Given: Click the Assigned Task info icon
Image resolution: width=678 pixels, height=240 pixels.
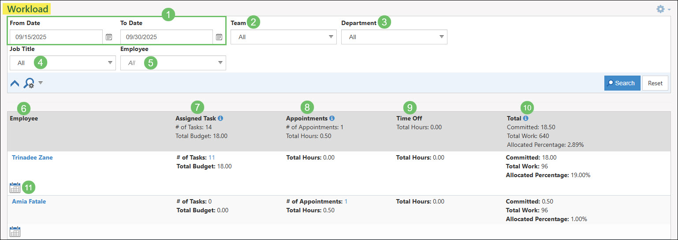Looking at the screenshot, I should click(x=220, y=118).
